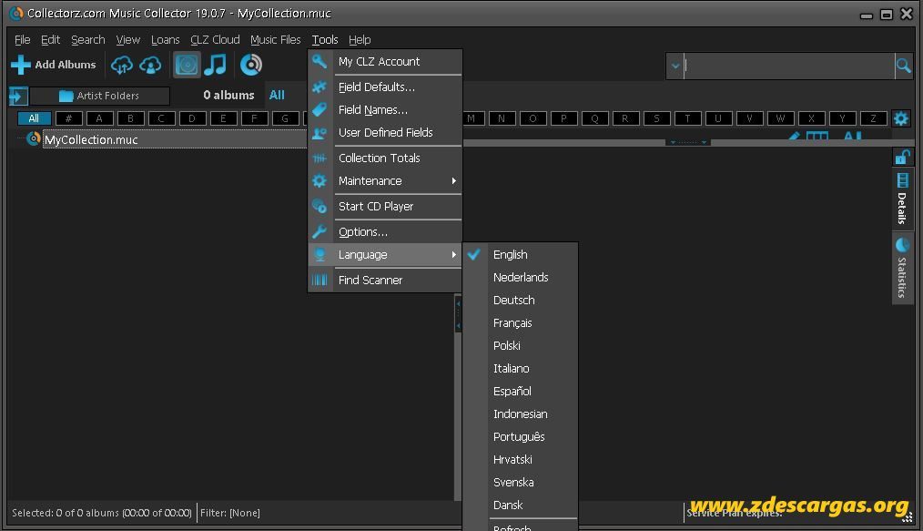Open the Help menu

coord(359,39)
